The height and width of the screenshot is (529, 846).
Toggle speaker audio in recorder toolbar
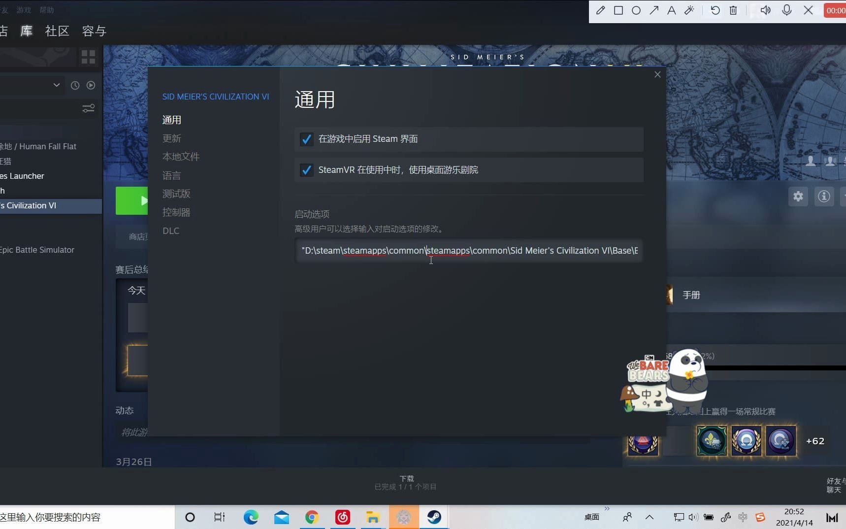[766, 10]
